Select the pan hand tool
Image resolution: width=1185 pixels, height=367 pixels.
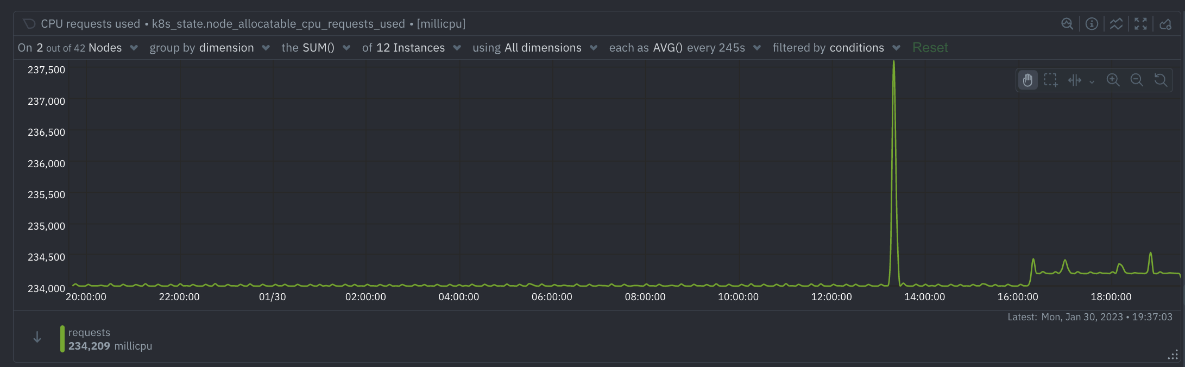[x=1028, y=80]
